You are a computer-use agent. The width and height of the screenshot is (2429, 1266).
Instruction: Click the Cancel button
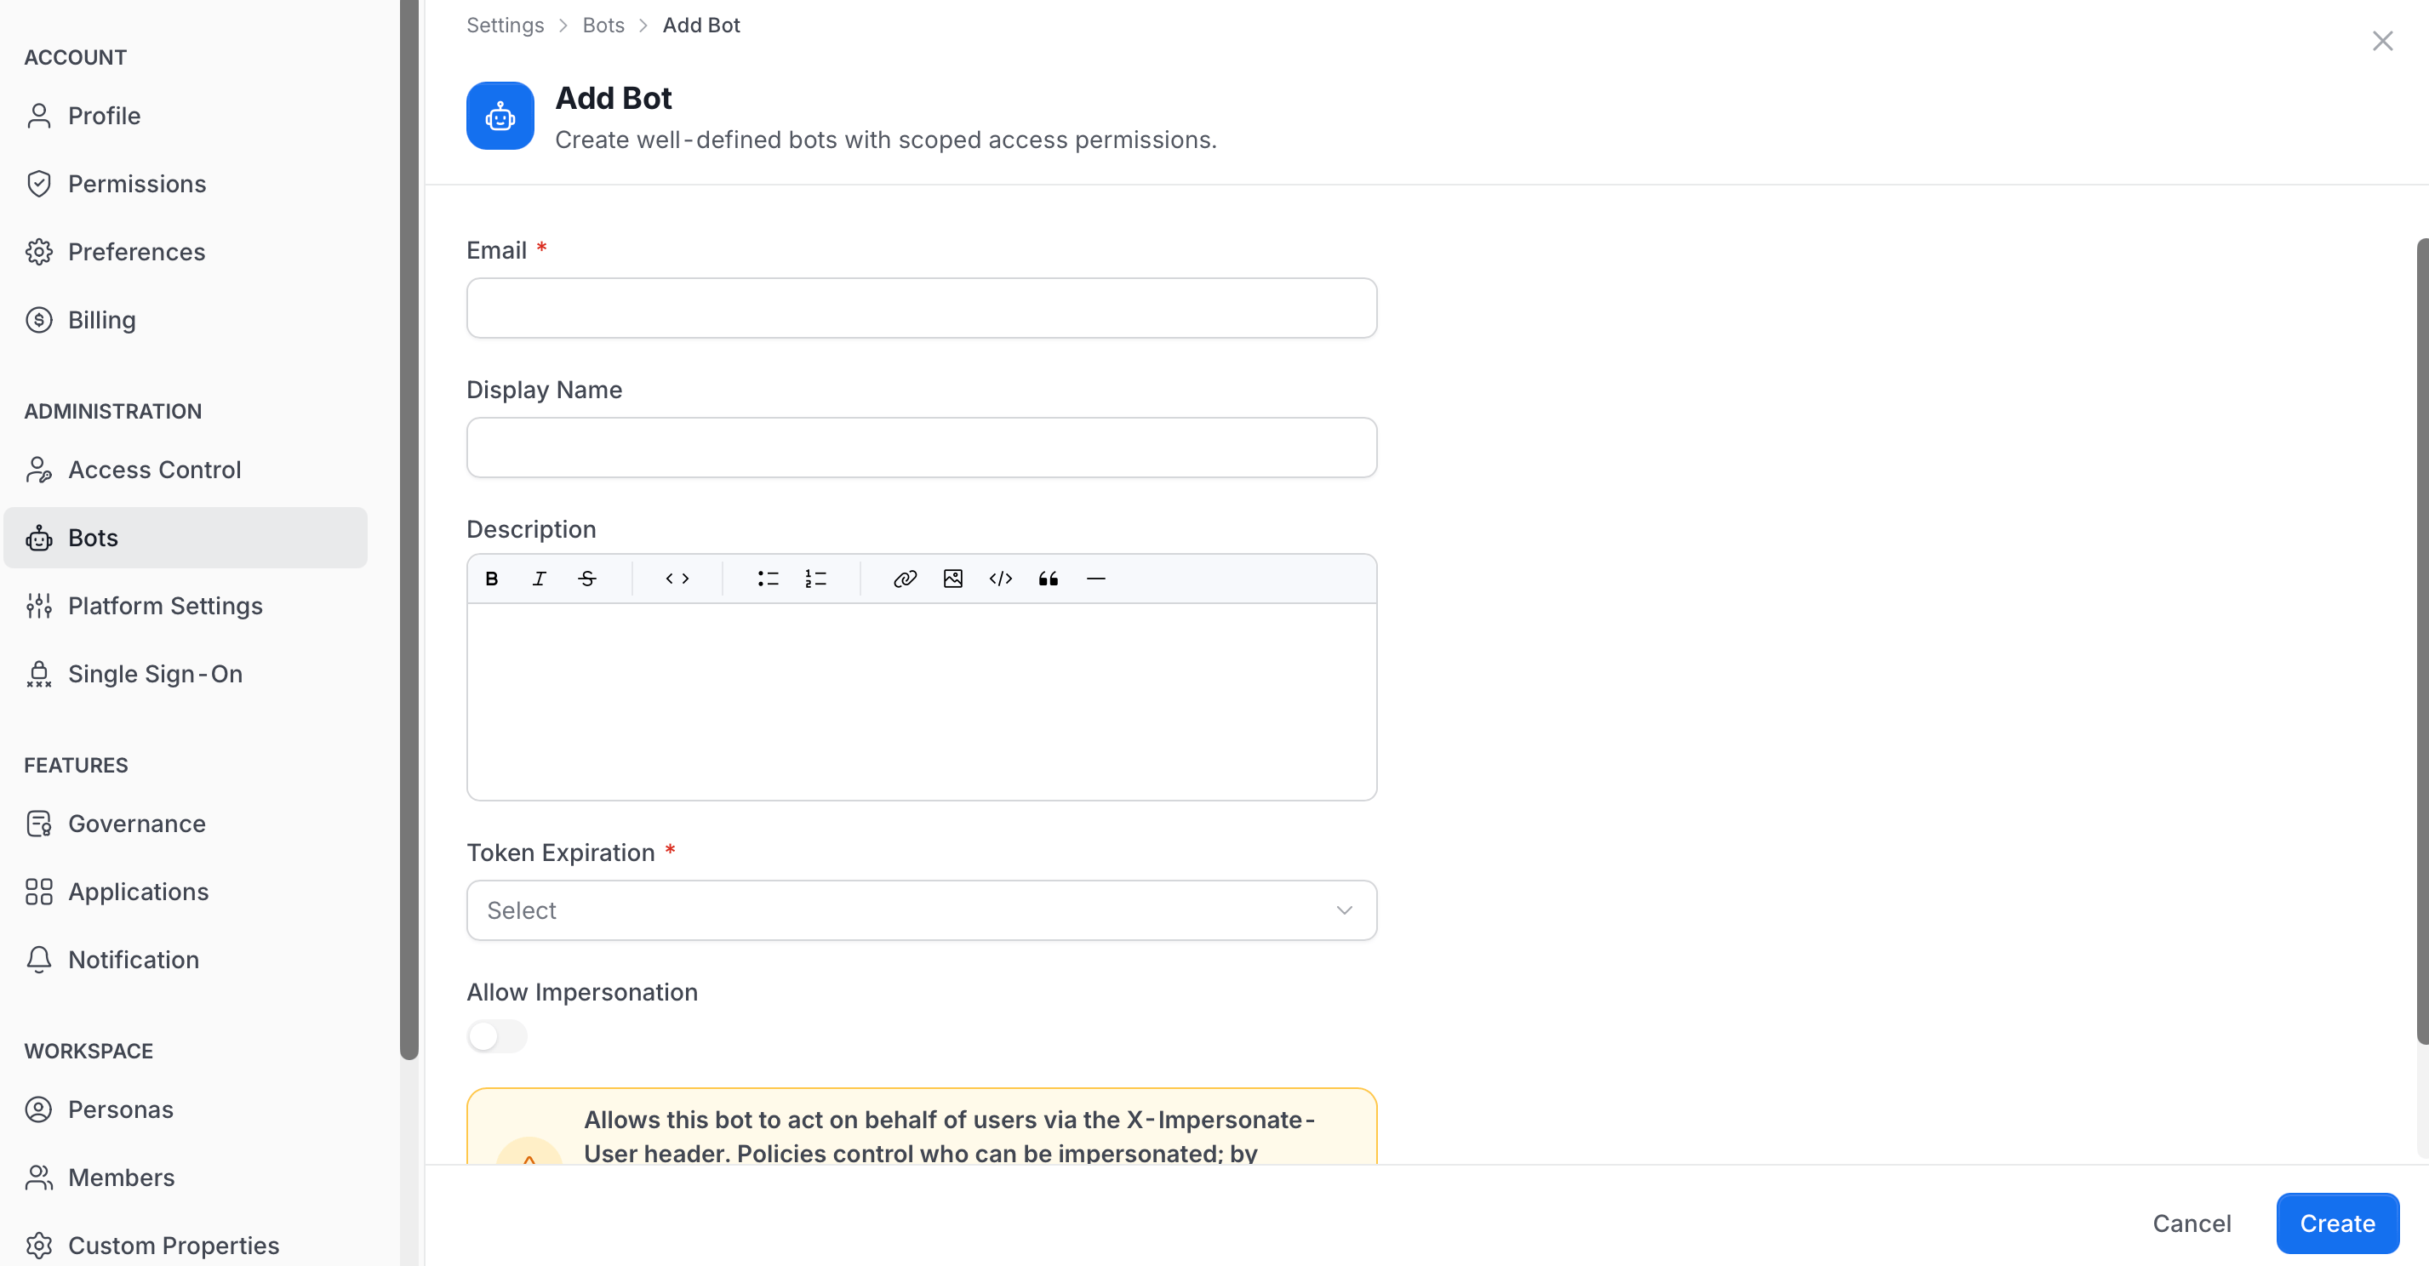tap(2192, 1223)
